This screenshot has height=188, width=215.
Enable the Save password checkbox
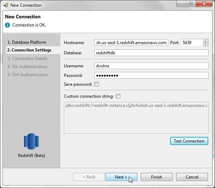[96, 84]
